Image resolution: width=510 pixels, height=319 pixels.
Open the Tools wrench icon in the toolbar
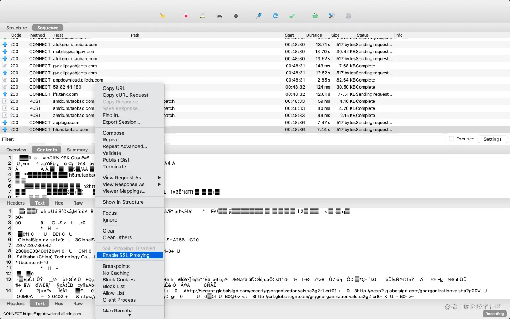click(332, 16)
